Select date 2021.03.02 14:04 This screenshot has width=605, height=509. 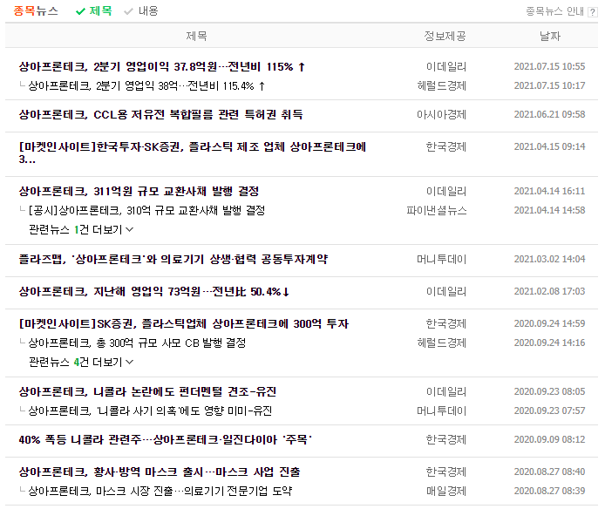[x=549, y=259]
